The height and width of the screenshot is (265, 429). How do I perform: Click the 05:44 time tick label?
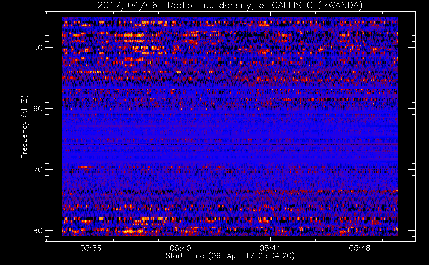point(270,248)
